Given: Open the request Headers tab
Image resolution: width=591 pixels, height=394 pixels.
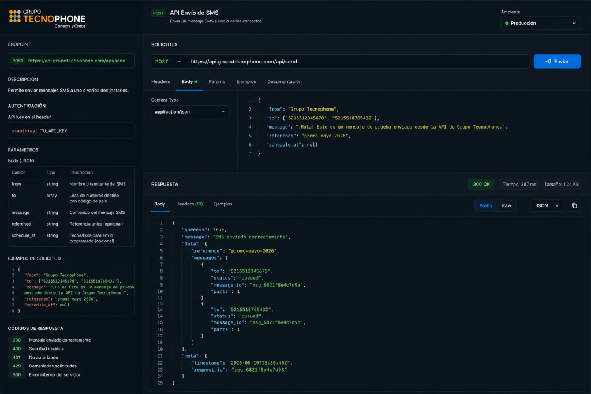Looking at the screenshot, I should pos(160,82).
